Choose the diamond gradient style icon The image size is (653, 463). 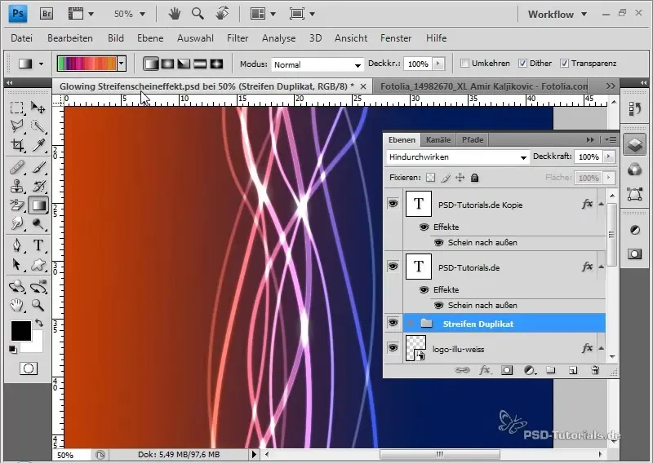tap(216, 64)
